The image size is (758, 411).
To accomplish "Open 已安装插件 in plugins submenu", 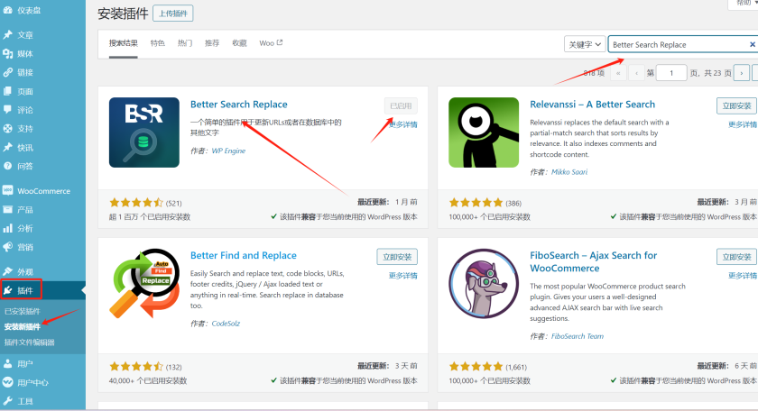I will (23, 312).
